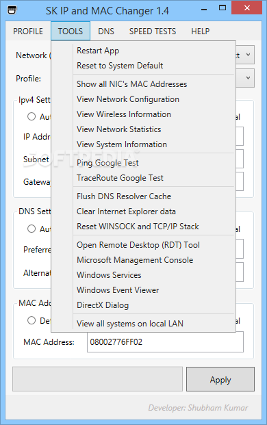Image resolution: width=267 pixels, height=425 pixels.
Task: Select the DNS automatic radio button
Action: [x=31, y=229]
